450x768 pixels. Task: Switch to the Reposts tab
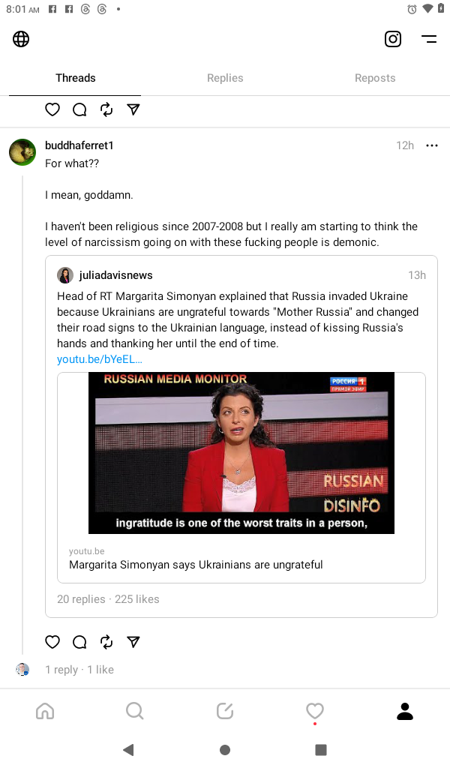coord(375,78)
